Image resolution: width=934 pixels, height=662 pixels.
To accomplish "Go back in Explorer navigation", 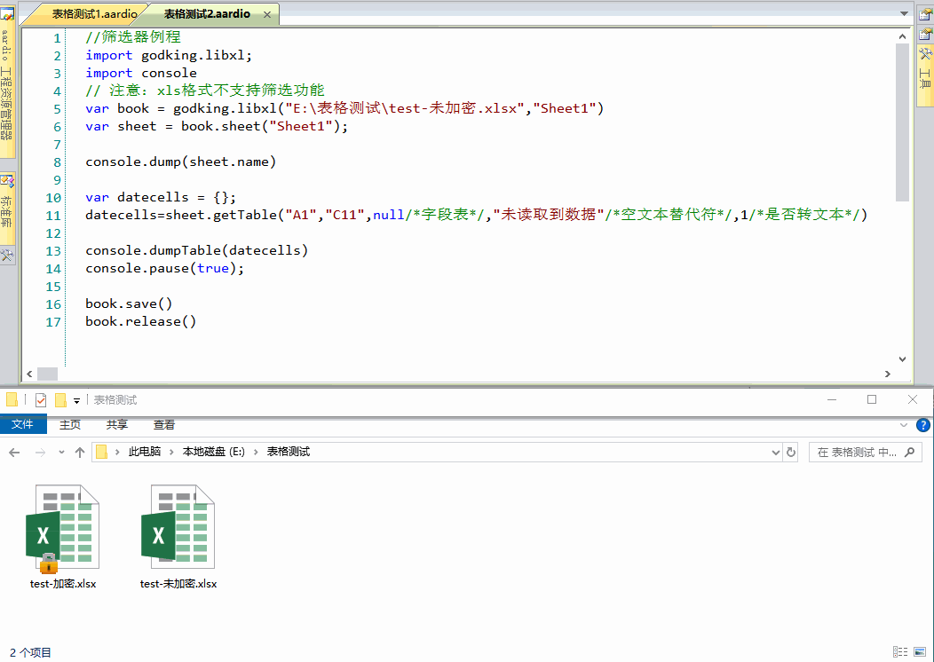I will 14,453.
